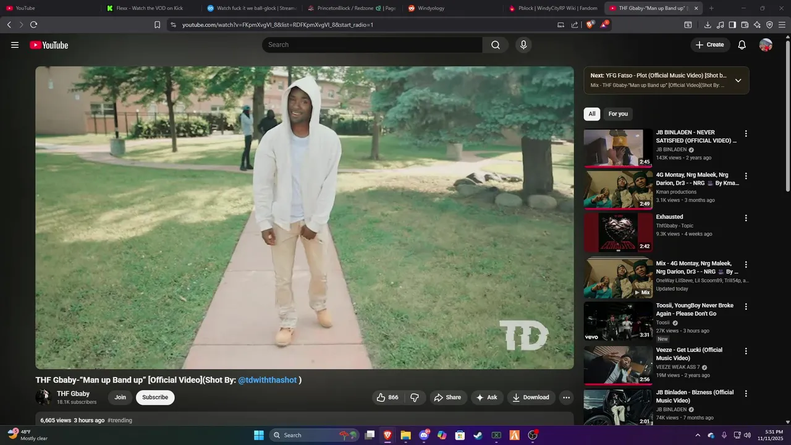Go to YouTube home via logo
This screenshot has height=445, width=791.
point(49,45)
